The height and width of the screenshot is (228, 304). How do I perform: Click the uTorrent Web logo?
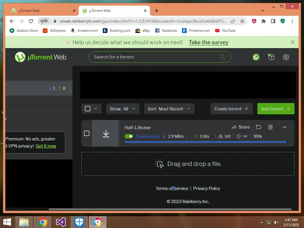pos(40,57)
